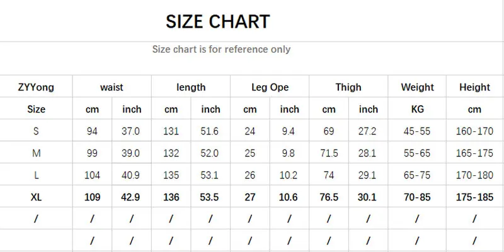Click the S size row label
This screenshot has width=504, height=252.
[36, 131]
